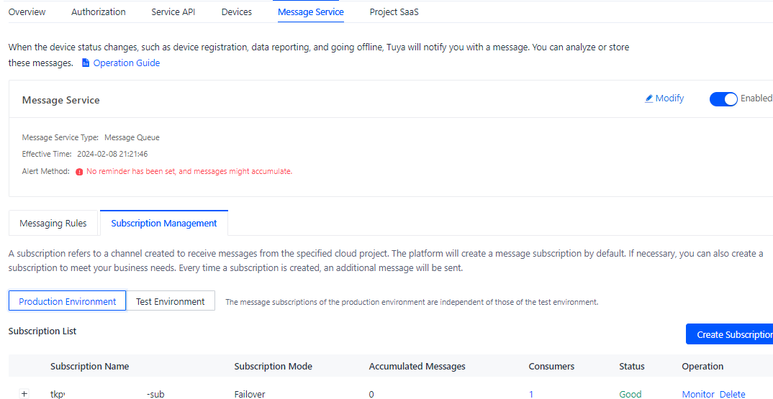Click the Failover mode cell
Image resolution: width=773 pixels, height=399 pixels.
click(x=250, y=394)
